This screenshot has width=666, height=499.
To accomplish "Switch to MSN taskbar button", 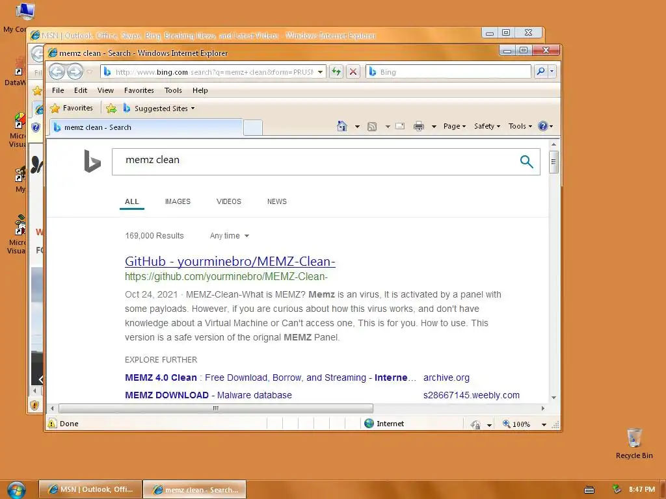I will coord(90,490).
